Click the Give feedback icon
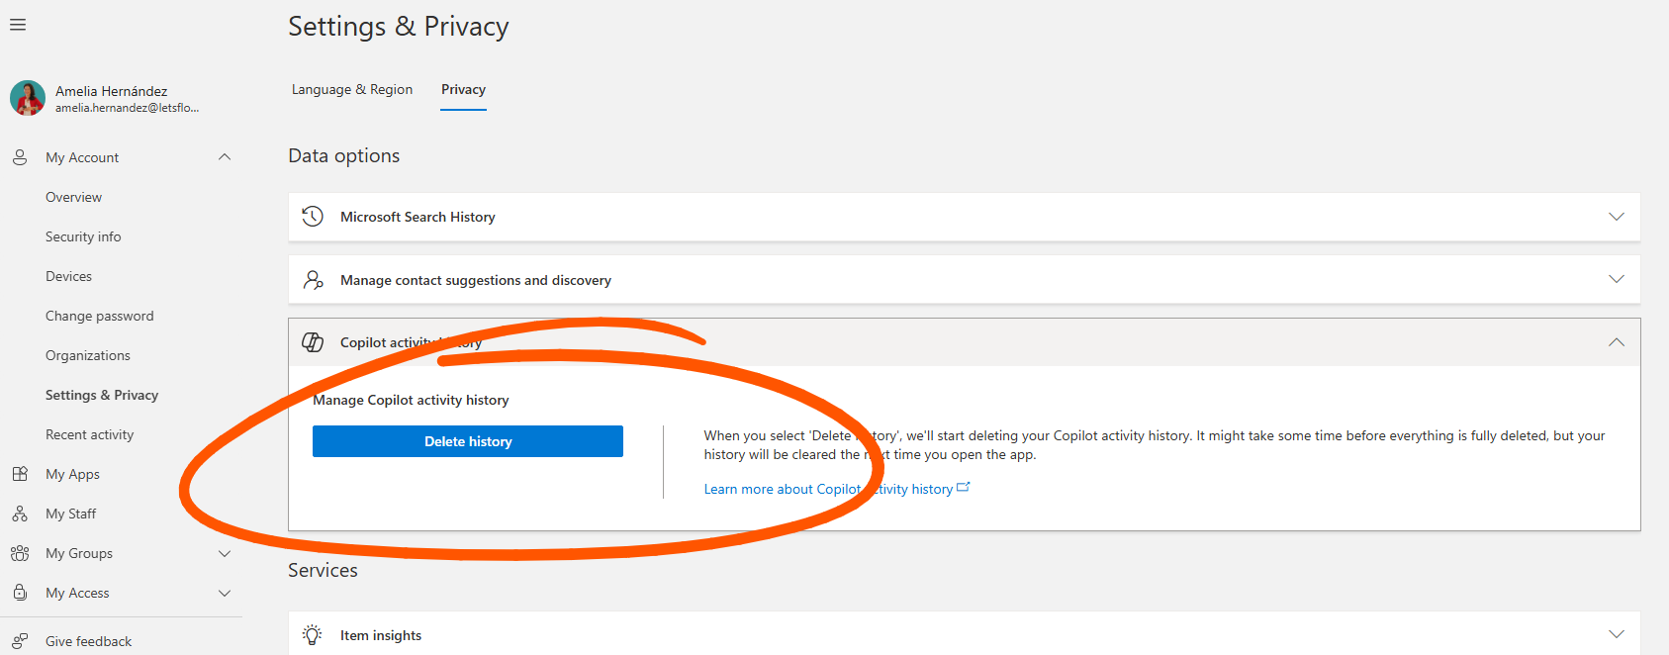The image size is (1669, 655). click(20, 641)
